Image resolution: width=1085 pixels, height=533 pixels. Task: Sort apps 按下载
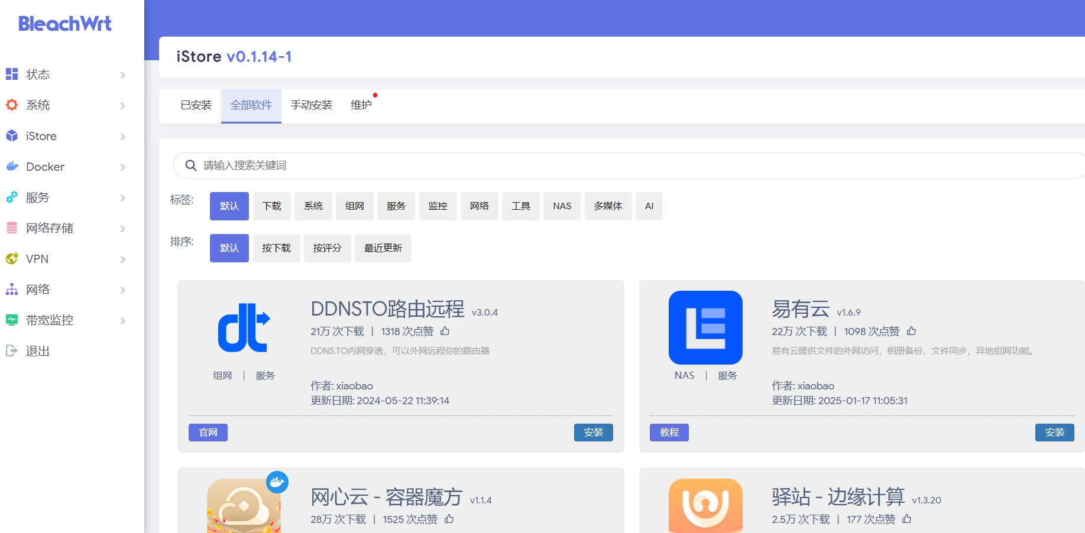[x=277, y=248]
